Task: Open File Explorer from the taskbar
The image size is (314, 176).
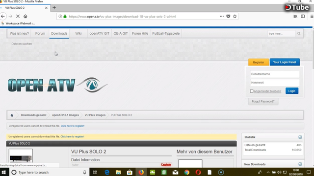Action: 118,172
